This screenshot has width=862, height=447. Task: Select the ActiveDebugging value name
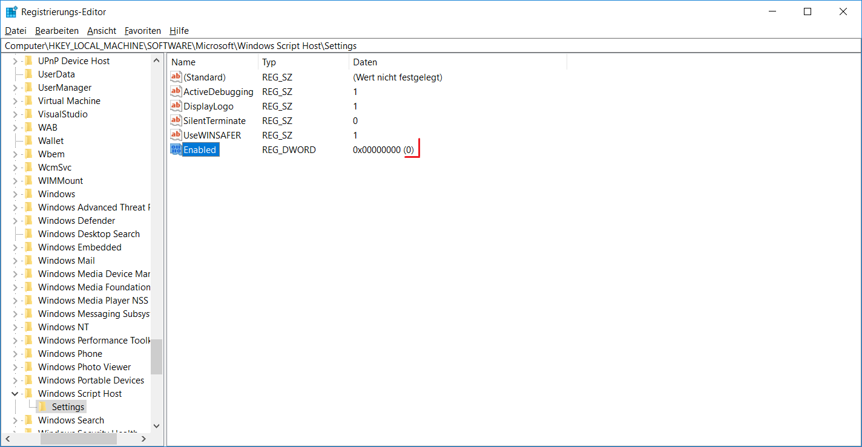click(x=219, y=91)
